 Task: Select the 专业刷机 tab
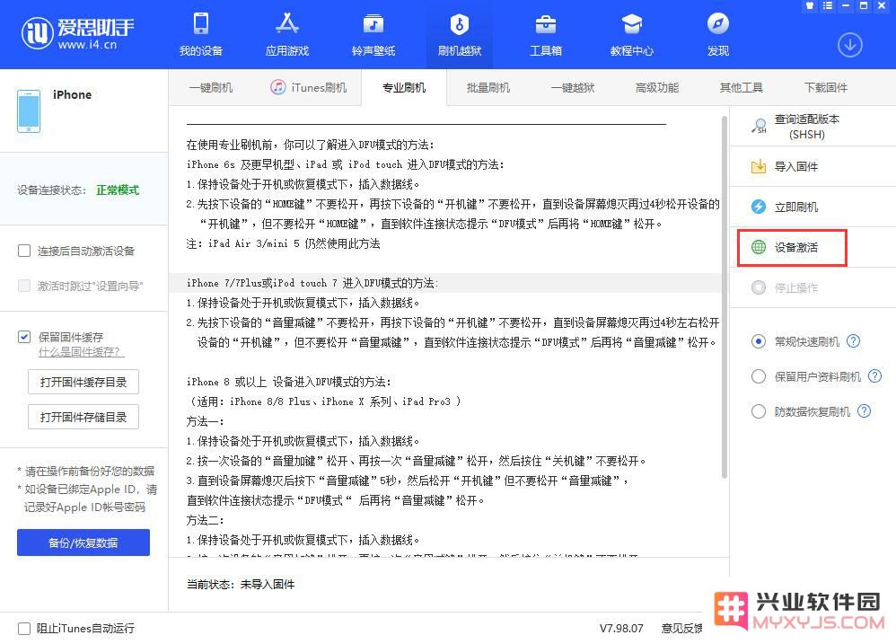[x=404, y=87]
